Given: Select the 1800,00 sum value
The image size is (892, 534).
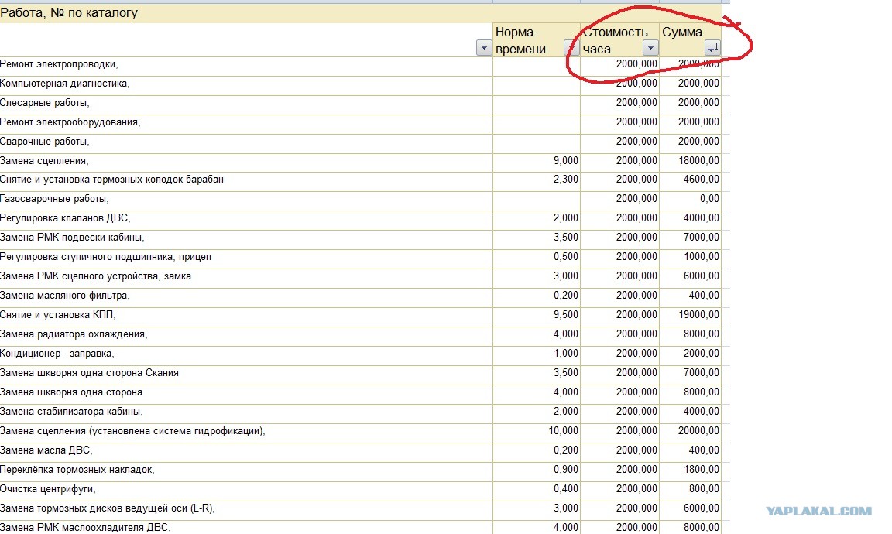Looking at the screenshot, I should pos(702,470).
